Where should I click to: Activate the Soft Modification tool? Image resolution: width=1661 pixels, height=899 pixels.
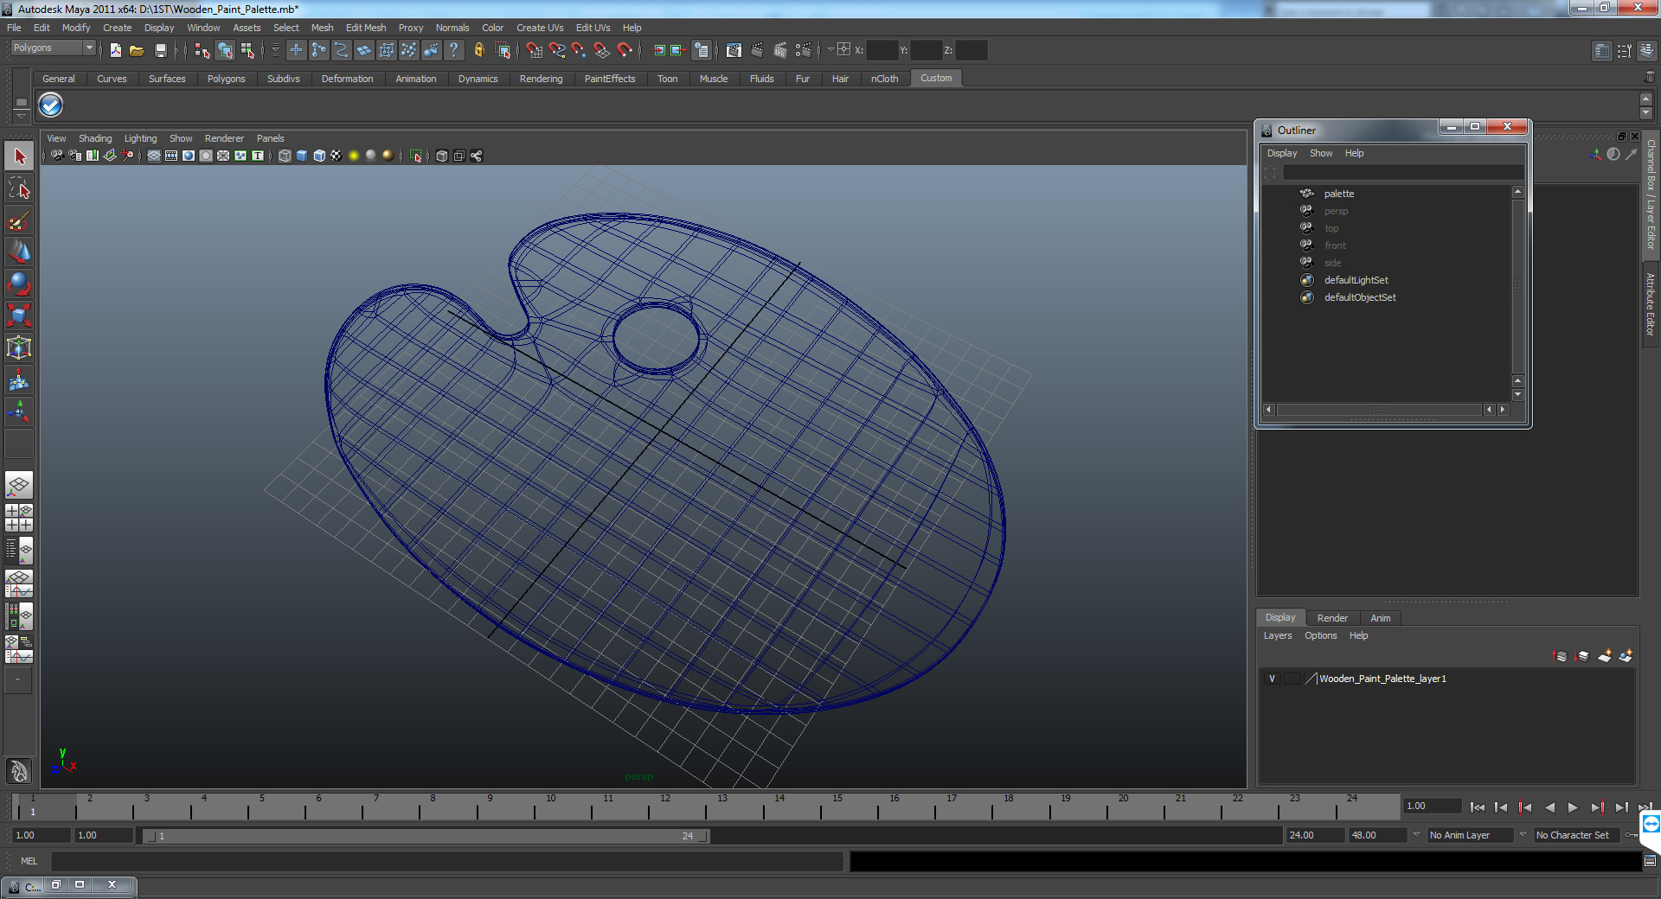coord(19,379)
